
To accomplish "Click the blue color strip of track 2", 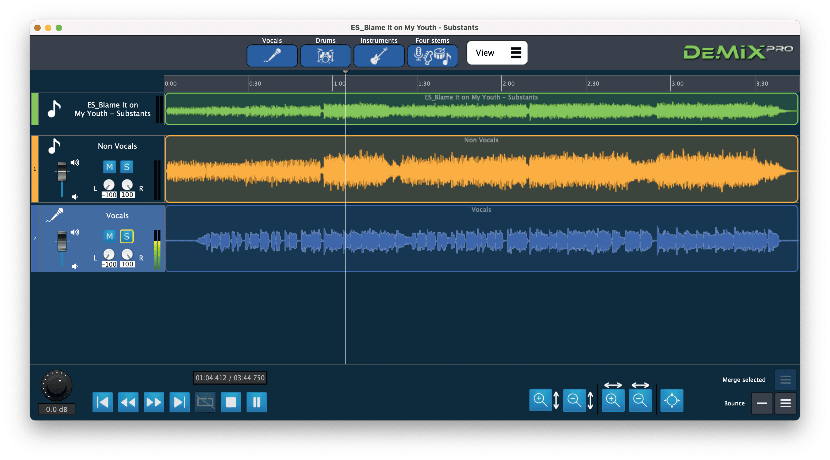I will coord(34,239).
